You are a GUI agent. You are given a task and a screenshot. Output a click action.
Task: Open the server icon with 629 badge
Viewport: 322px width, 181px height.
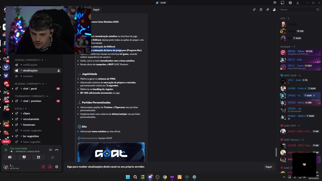coord(6,100)
